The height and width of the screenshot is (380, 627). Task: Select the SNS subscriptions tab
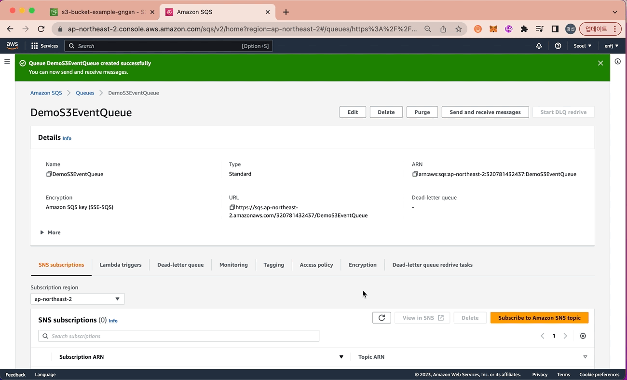pos(61,265)
